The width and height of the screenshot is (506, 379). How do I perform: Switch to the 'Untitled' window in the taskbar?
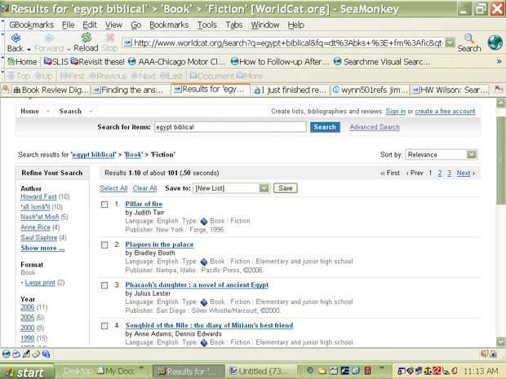pos(260,372)
